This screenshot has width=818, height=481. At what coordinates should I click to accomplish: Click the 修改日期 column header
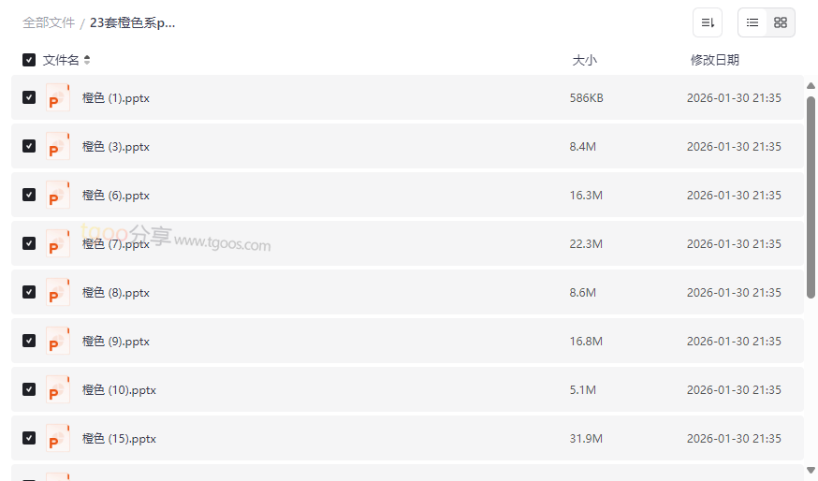click(x=715, y=60)
